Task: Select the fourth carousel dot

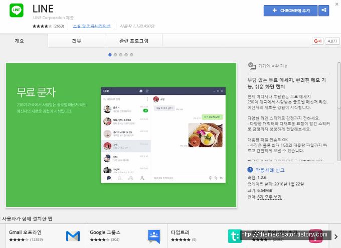Action: coord(126,55)
